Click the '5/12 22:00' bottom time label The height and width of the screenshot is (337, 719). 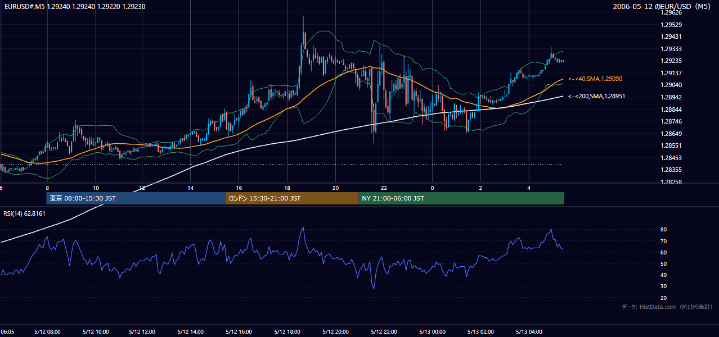384,332
